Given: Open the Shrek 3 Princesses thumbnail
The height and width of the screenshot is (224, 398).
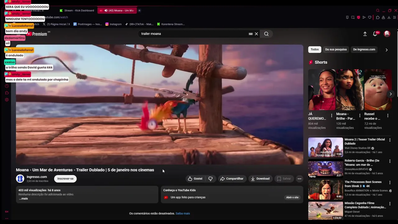Looking at the screenshot, I should coord(326,189).
